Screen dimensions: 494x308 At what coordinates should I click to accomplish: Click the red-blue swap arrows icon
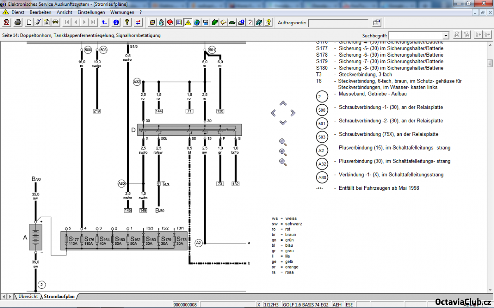(138, 22)
